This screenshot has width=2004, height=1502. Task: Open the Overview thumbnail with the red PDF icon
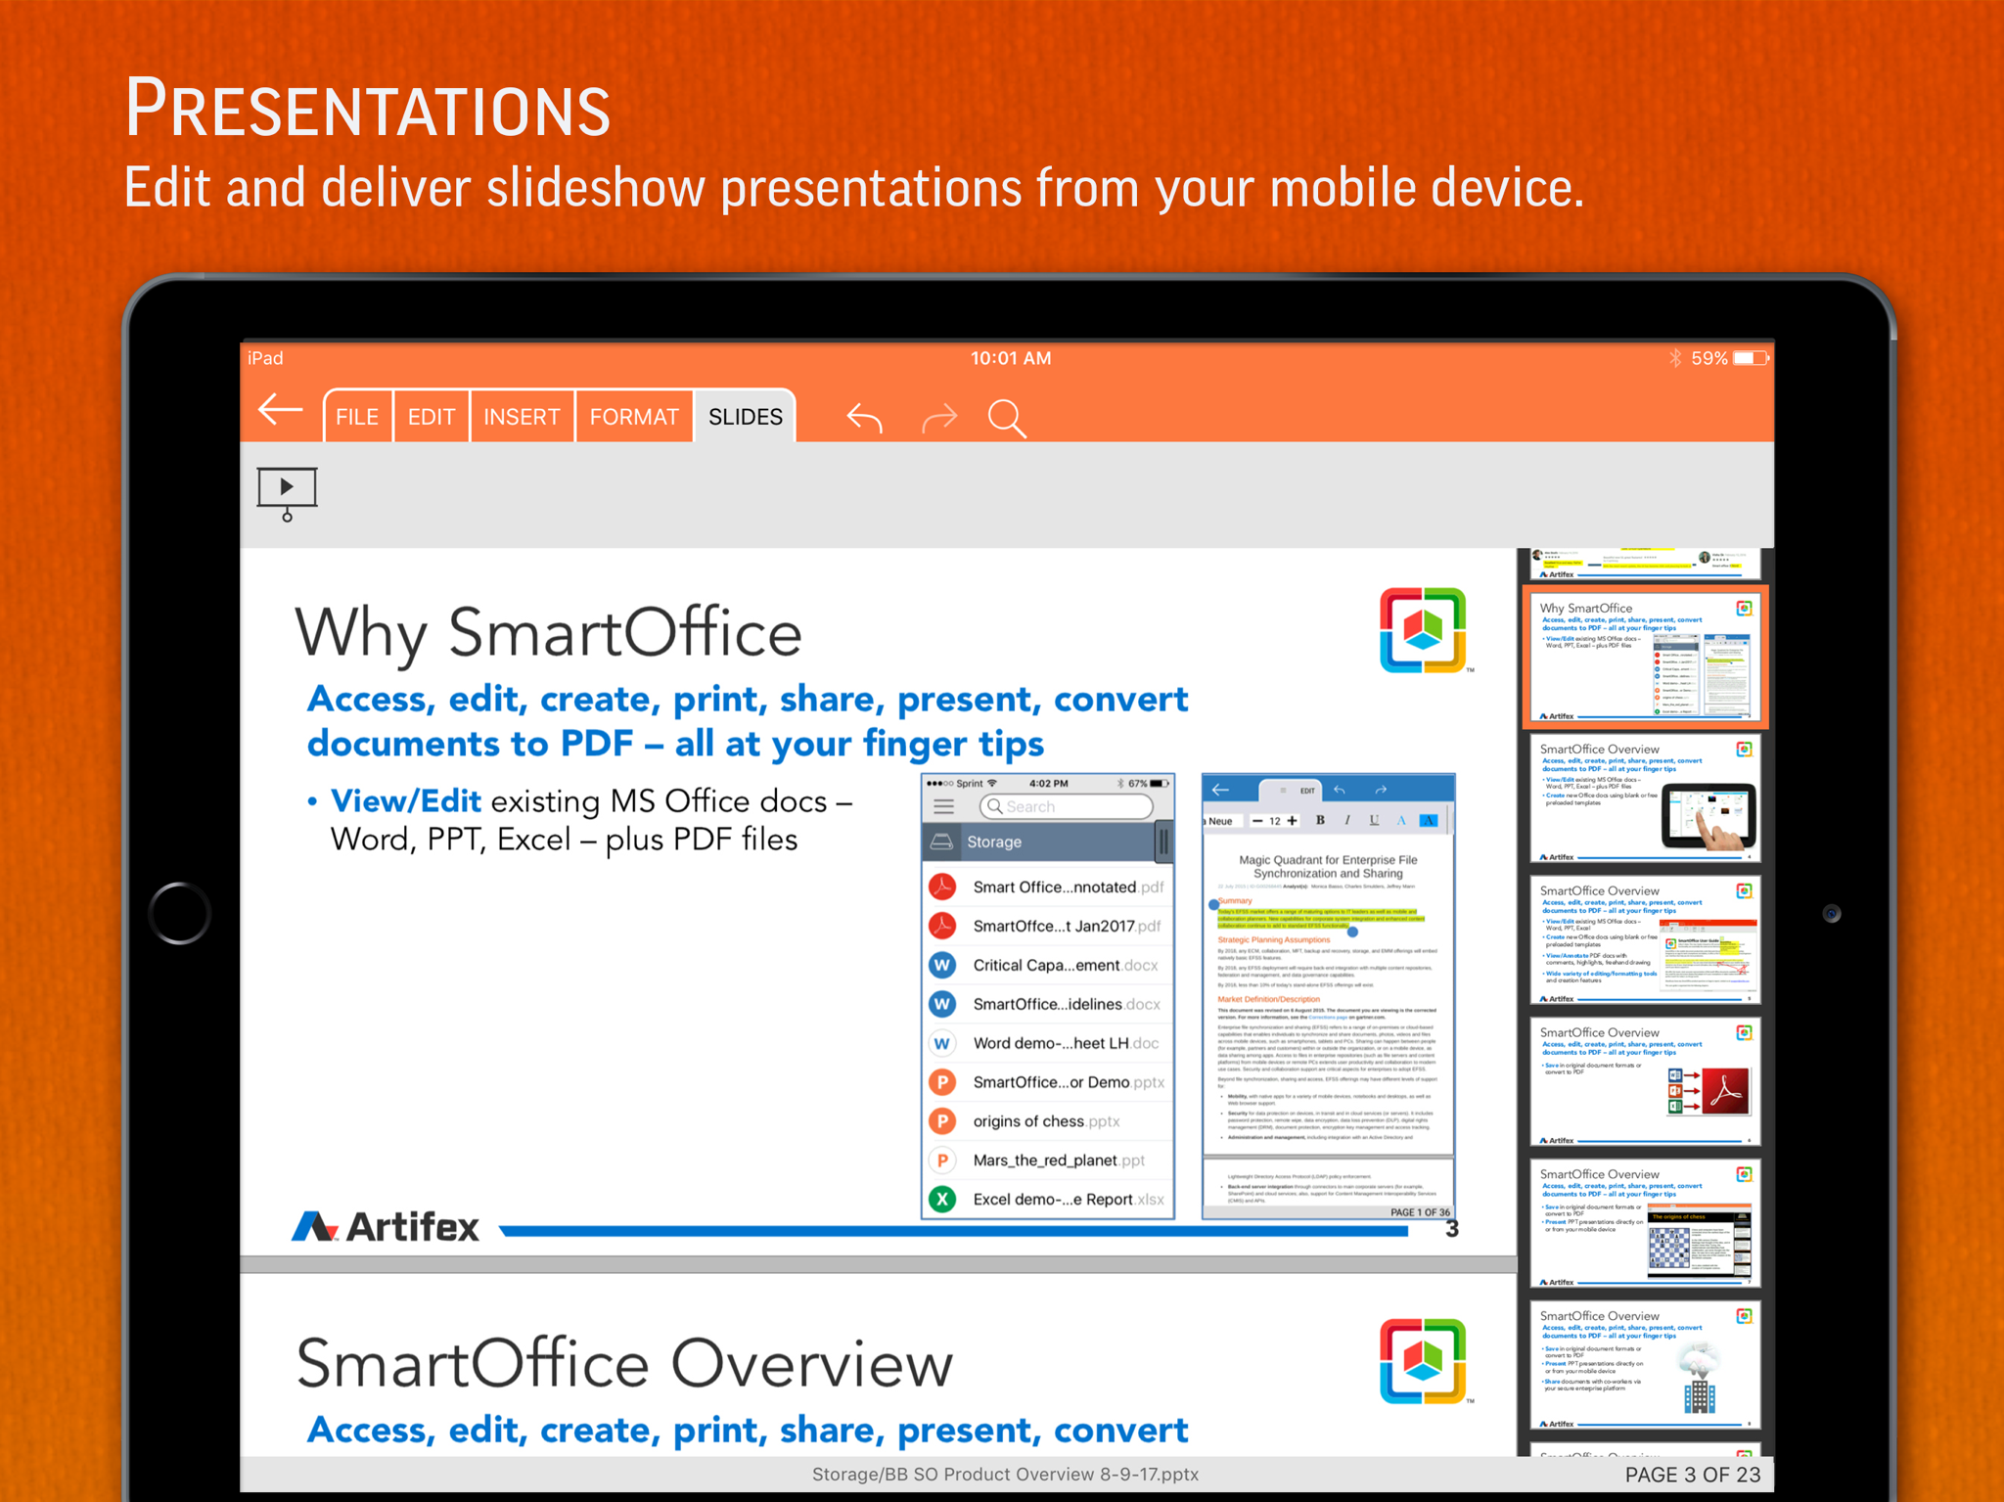pyautogui.click(x=1645, y=1082)
